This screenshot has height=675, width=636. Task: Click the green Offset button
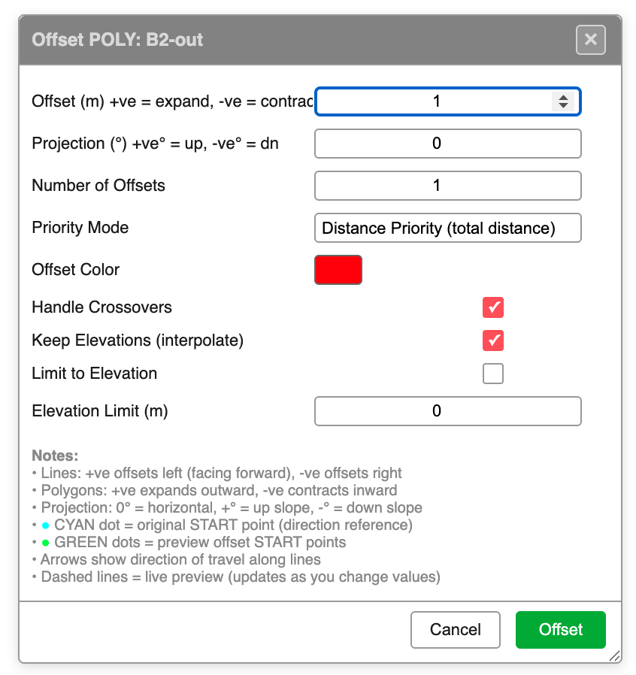point(560,630)
